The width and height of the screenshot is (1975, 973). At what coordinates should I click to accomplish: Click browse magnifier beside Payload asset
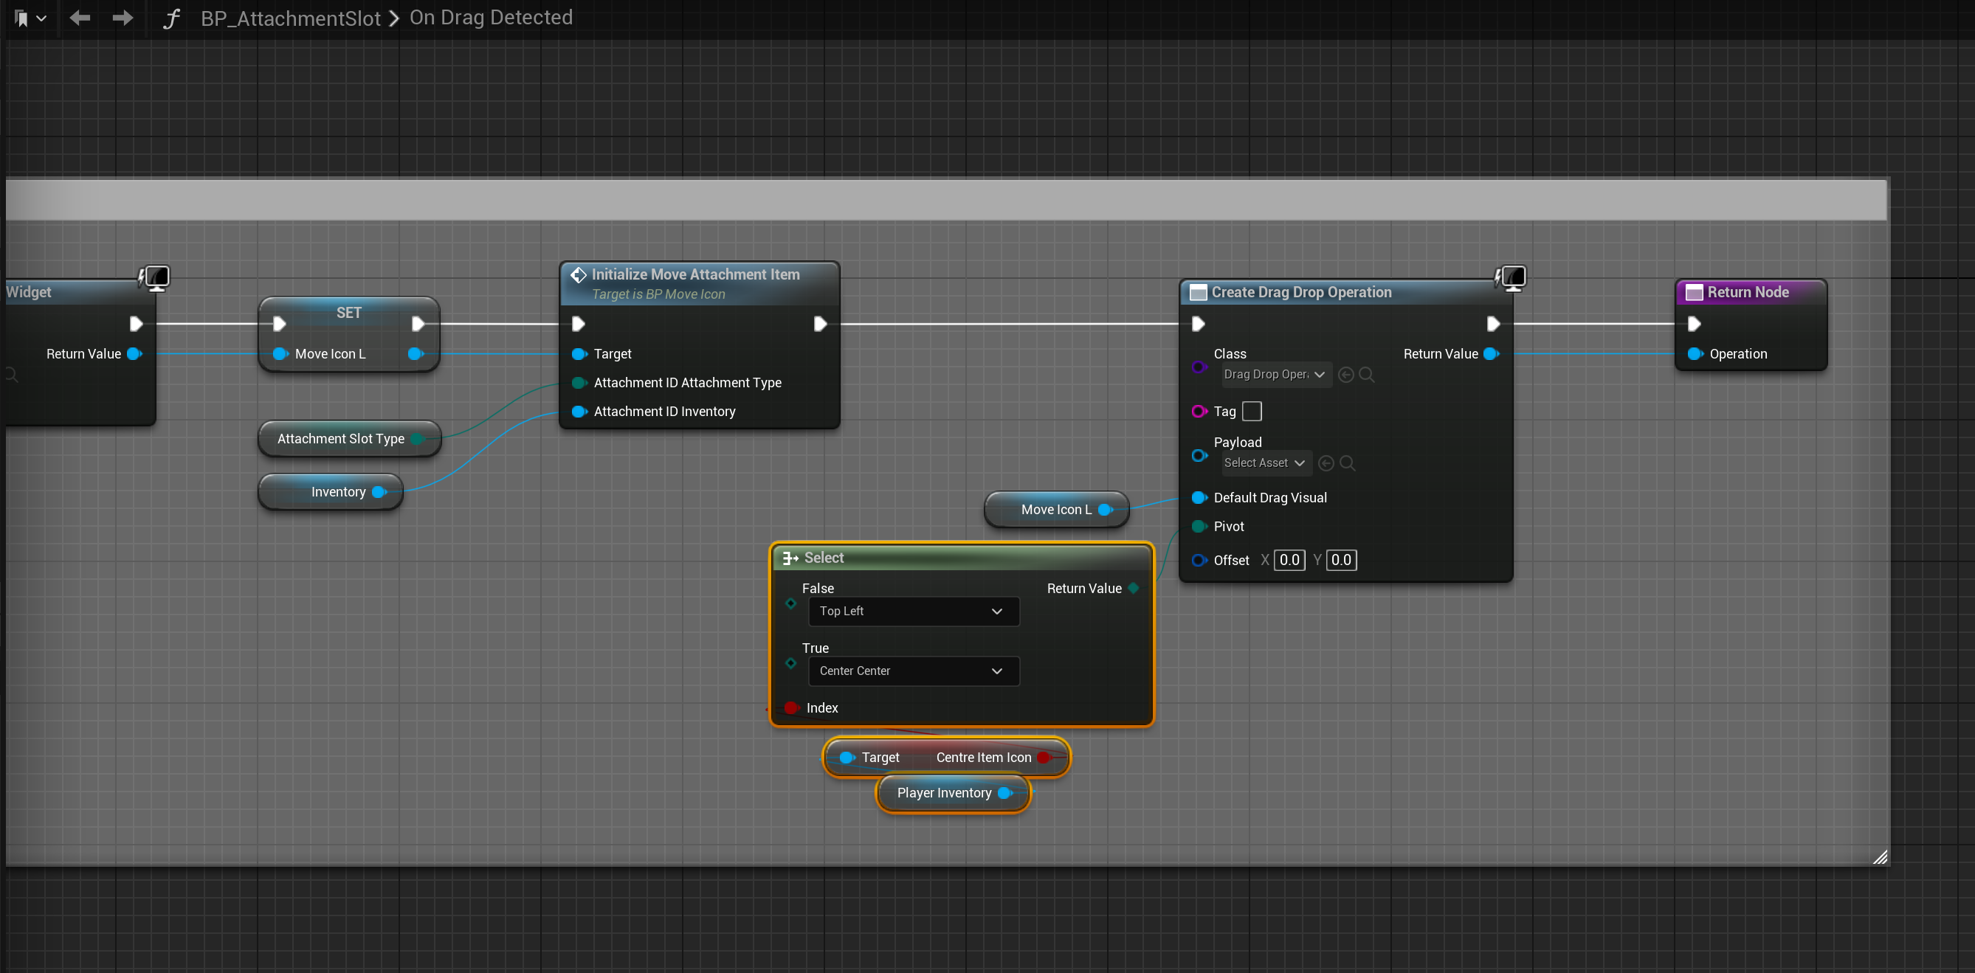1347,463
